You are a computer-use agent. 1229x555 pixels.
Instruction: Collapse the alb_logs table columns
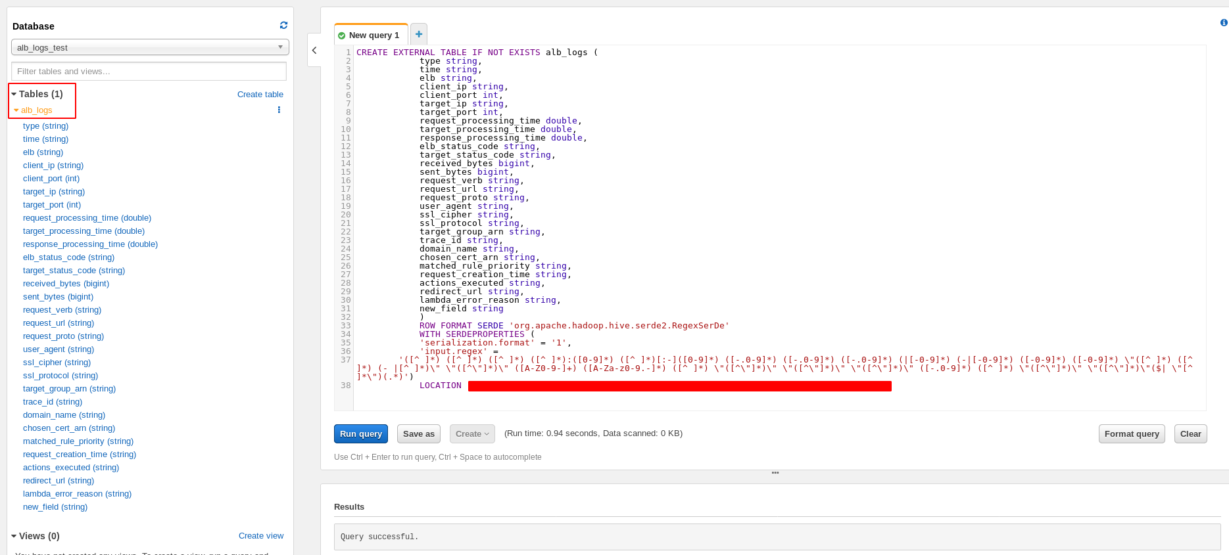pos(16,110)
